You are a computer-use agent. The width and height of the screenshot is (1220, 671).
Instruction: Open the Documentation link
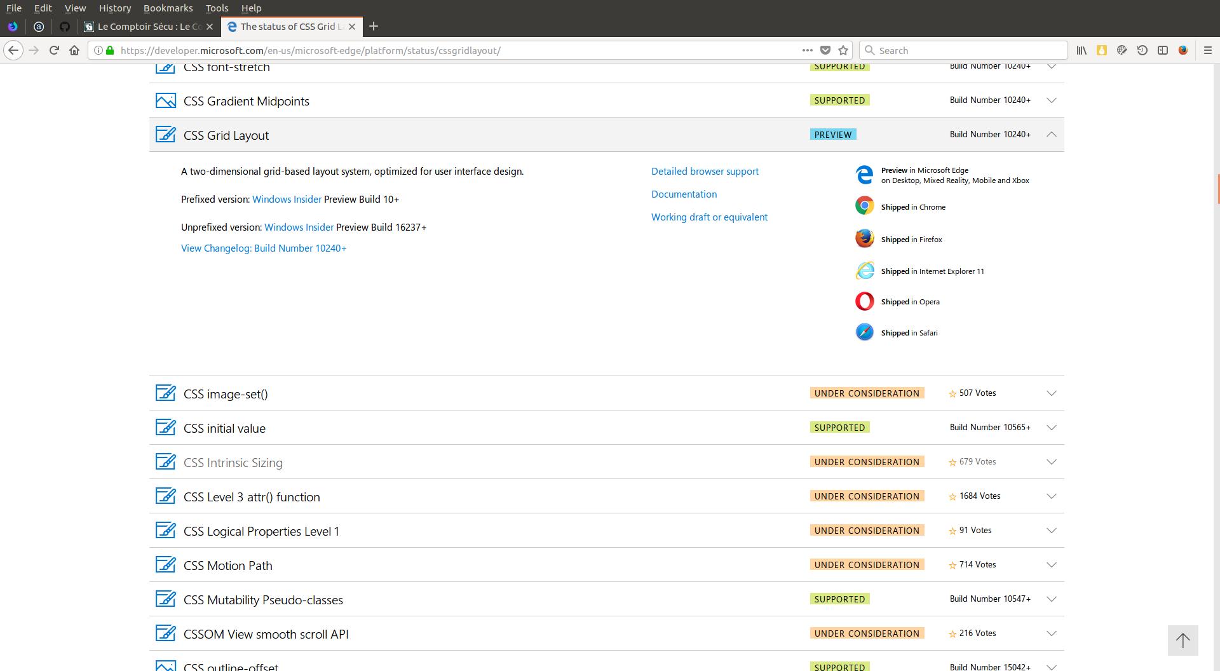coord(684,194)
